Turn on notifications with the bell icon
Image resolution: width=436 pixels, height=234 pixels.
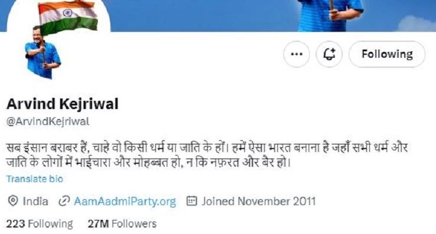329,54
